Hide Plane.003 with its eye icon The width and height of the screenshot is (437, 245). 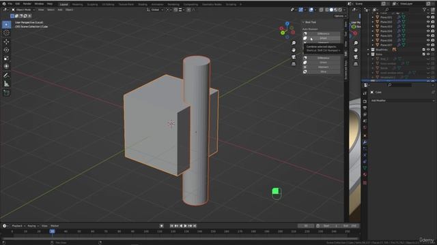pos(428,27)
